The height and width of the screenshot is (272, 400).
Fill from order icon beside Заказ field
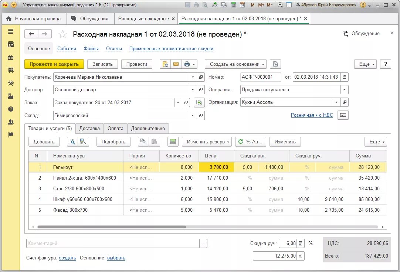click(x=199, y=102)
